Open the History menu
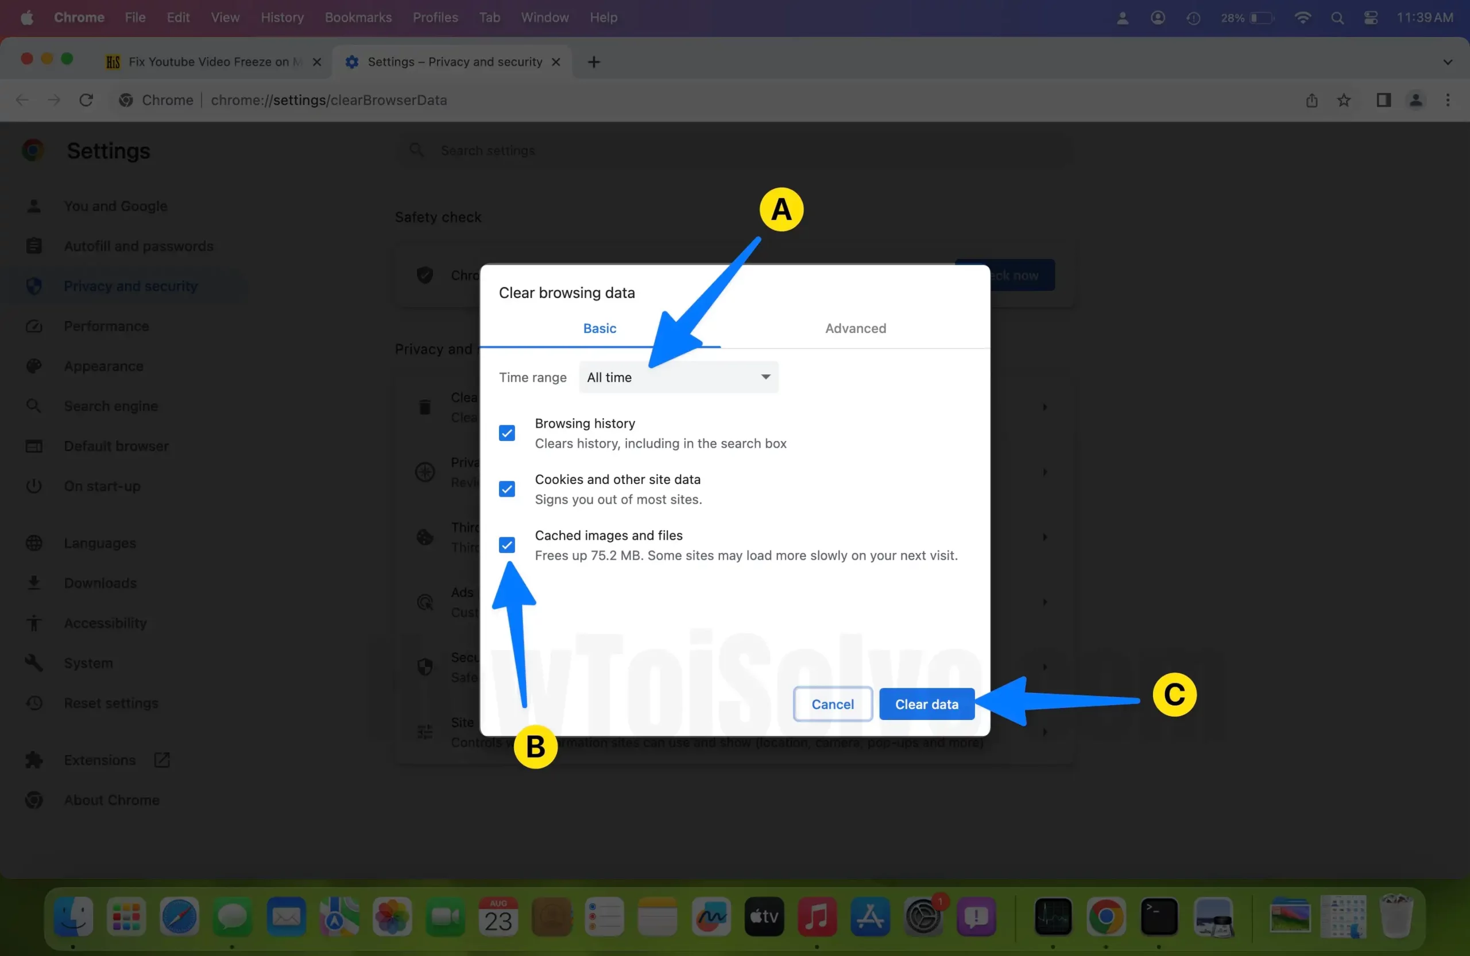 coord(283,17)
